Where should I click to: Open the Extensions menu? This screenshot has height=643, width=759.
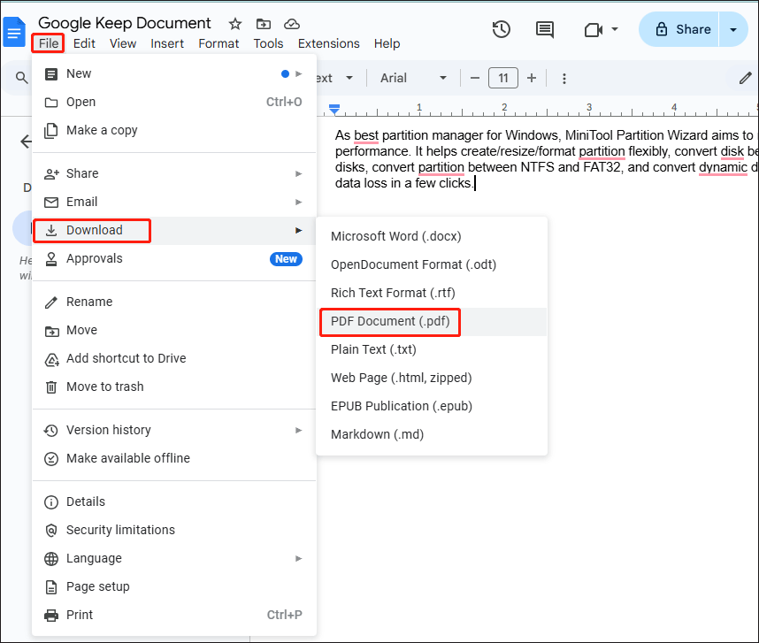329,43
